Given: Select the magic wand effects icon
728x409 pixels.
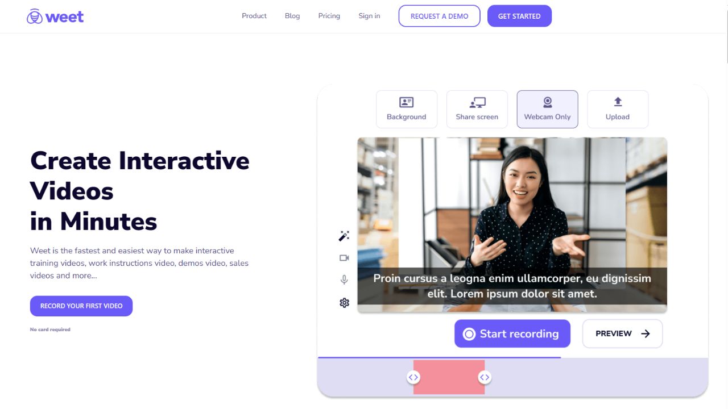Looking at the screenshot, I should click(x=344, y=236).
